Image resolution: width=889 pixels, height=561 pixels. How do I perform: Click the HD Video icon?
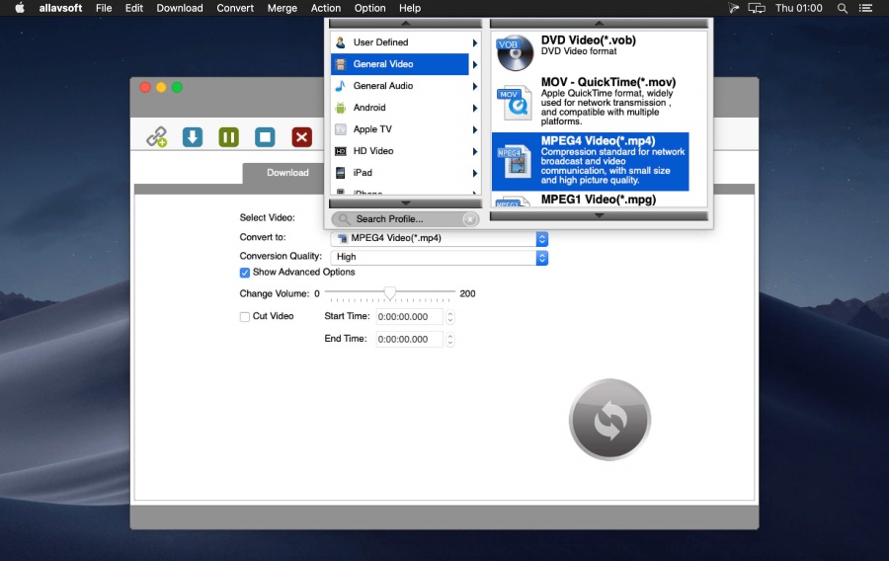(340, 151)
